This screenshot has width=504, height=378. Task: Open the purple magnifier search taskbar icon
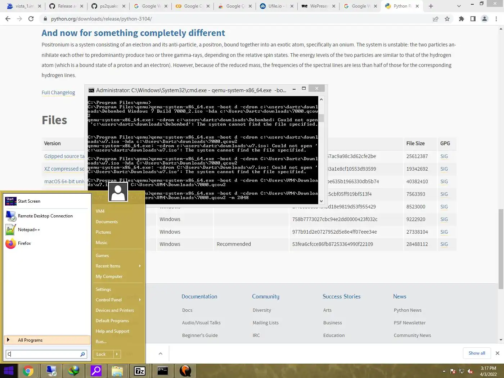(x=96, y=370)
